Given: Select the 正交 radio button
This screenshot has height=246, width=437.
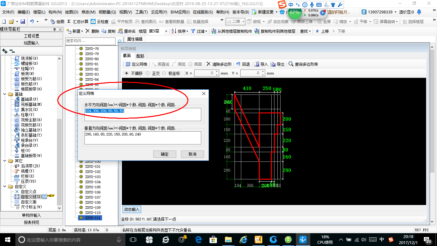Looking at the screenshot, I should 147,73.
